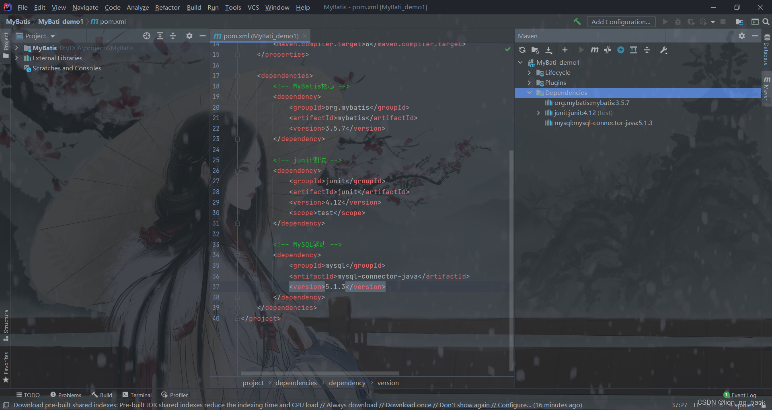Open the VCS menu
Viewport: 772px width, 410px height.
pos(253,7)
